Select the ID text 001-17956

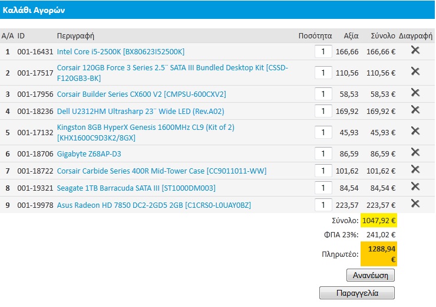pyautogui.click(x=35, y=94)
